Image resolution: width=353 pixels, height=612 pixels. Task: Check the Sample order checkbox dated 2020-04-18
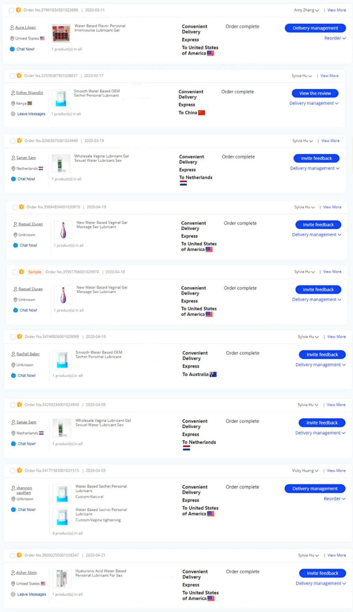coord(15,272)
